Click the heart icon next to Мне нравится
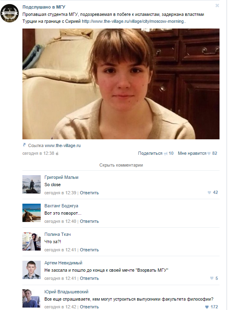 pos(209,154)
